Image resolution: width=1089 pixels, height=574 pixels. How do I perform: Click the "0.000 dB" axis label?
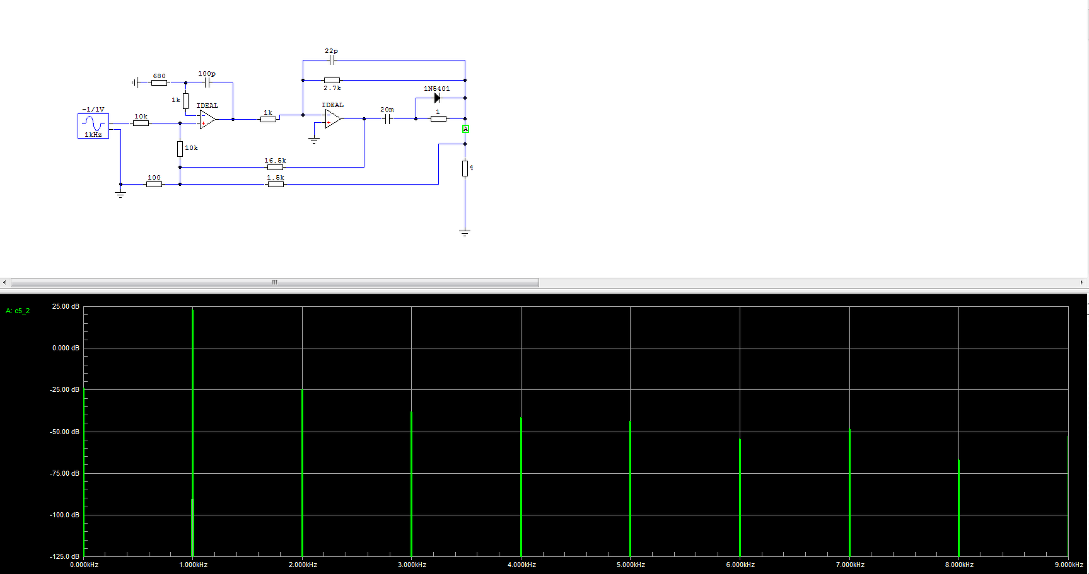pos(66,348)
